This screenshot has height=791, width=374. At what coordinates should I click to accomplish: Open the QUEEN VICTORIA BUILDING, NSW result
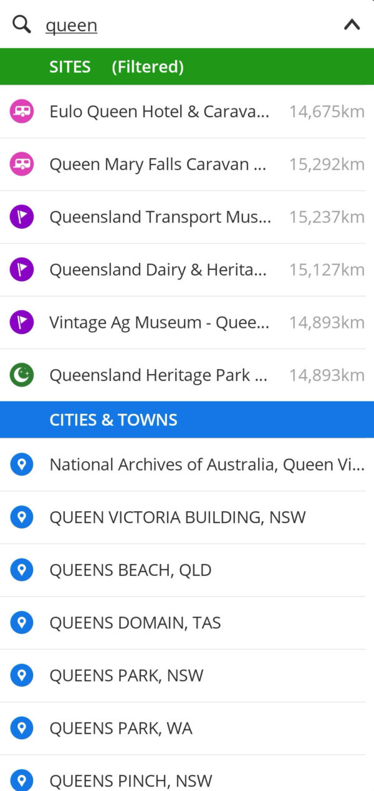point(177,517)
